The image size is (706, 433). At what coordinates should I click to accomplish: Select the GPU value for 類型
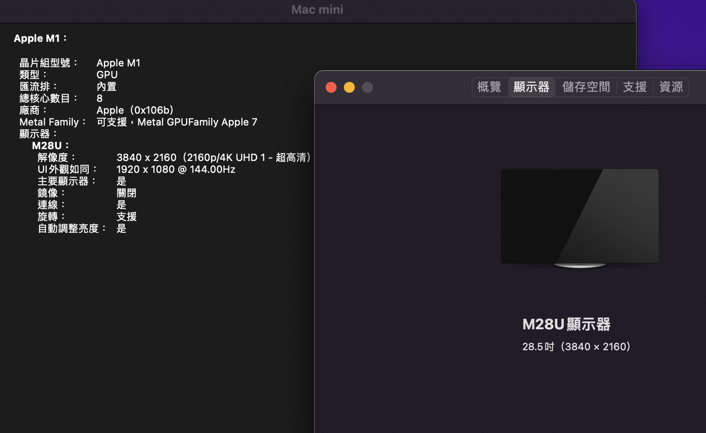tap(107, 75)
